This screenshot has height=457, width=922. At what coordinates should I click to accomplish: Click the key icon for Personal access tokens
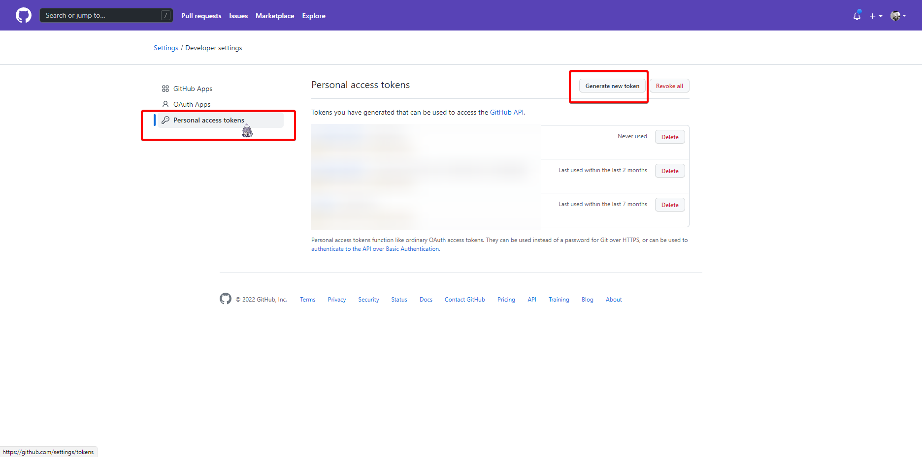click(x=165, y=120)
